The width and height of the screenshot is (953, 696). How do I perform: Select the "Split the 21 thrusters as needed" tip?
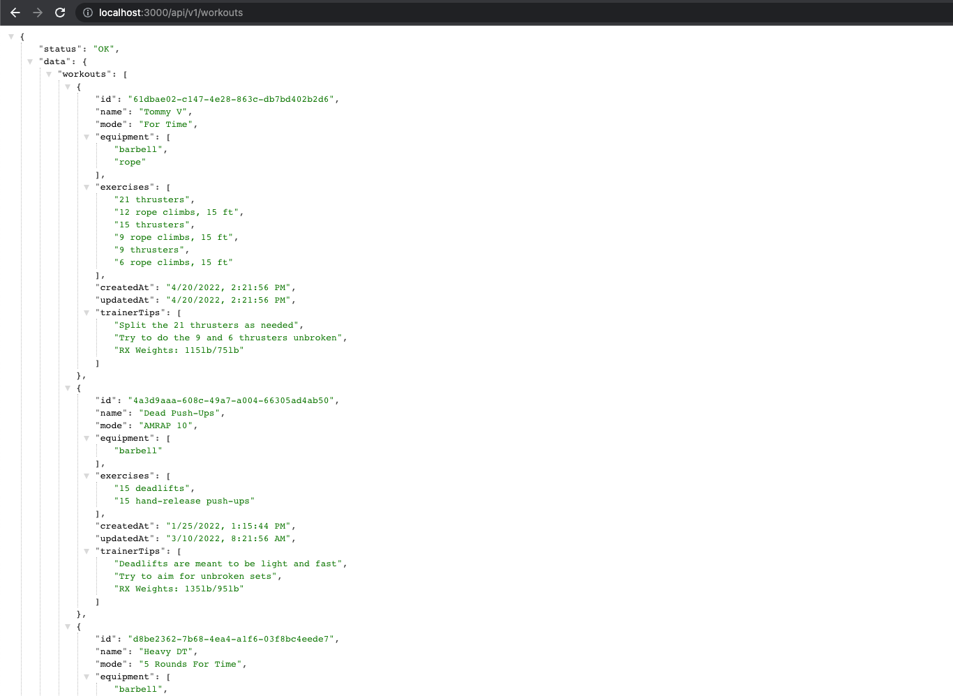point(207,325)
